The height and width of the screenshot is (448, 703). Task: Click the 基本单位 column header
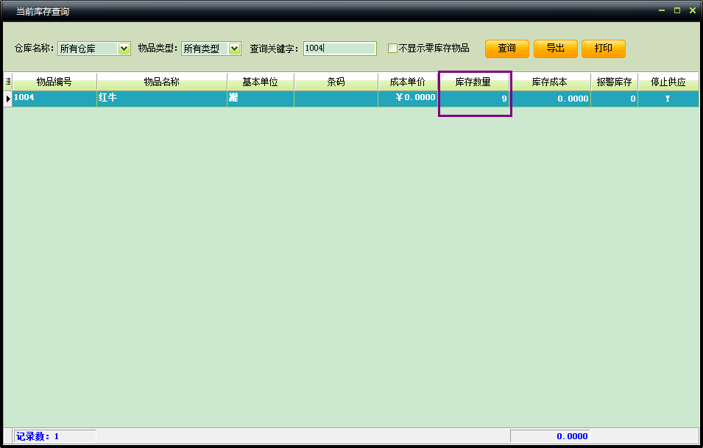click(x=261, y=82)
